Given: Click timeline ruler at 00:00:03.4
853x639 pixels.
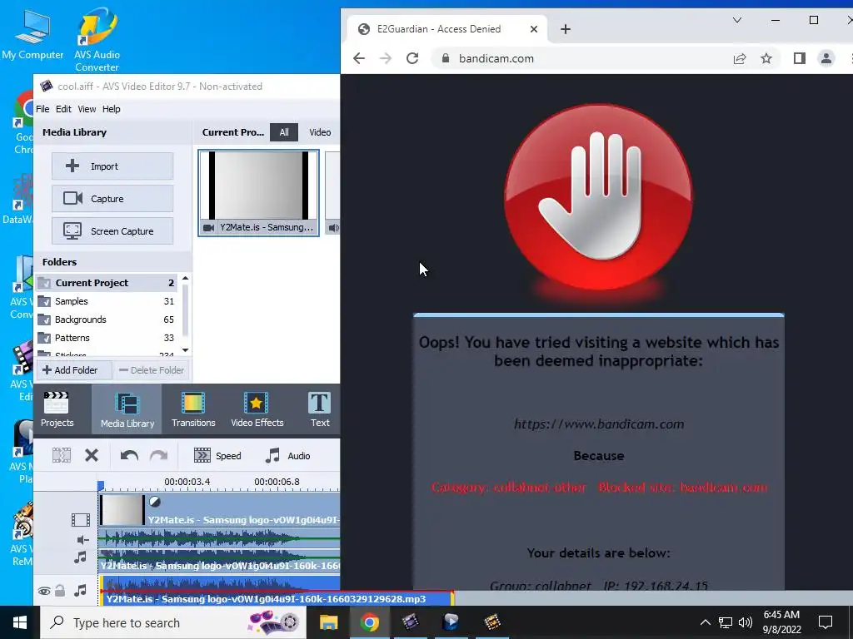Looking at the screenshot, I should (187, 482).
